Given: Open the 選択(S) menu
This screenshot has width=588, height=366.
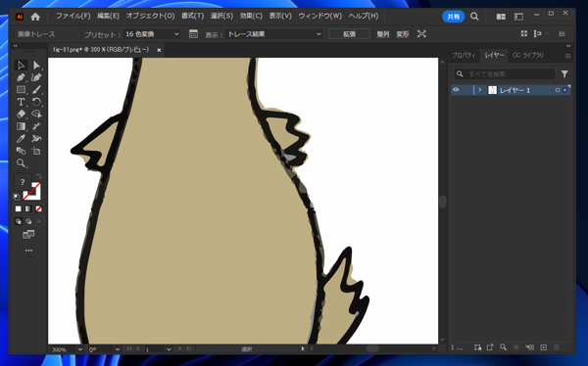Looking at the screenshot, I should [x=221, y=16].
